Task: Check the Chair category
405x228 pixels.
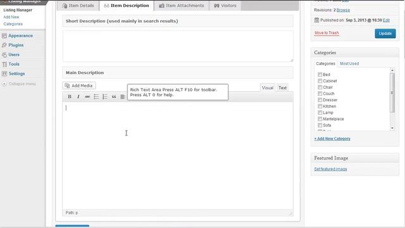Action: tap(320, 87)
